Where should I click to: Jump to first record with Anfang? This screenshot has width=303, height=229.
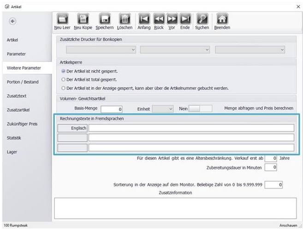pyautogui.click(x=144, y=19)
